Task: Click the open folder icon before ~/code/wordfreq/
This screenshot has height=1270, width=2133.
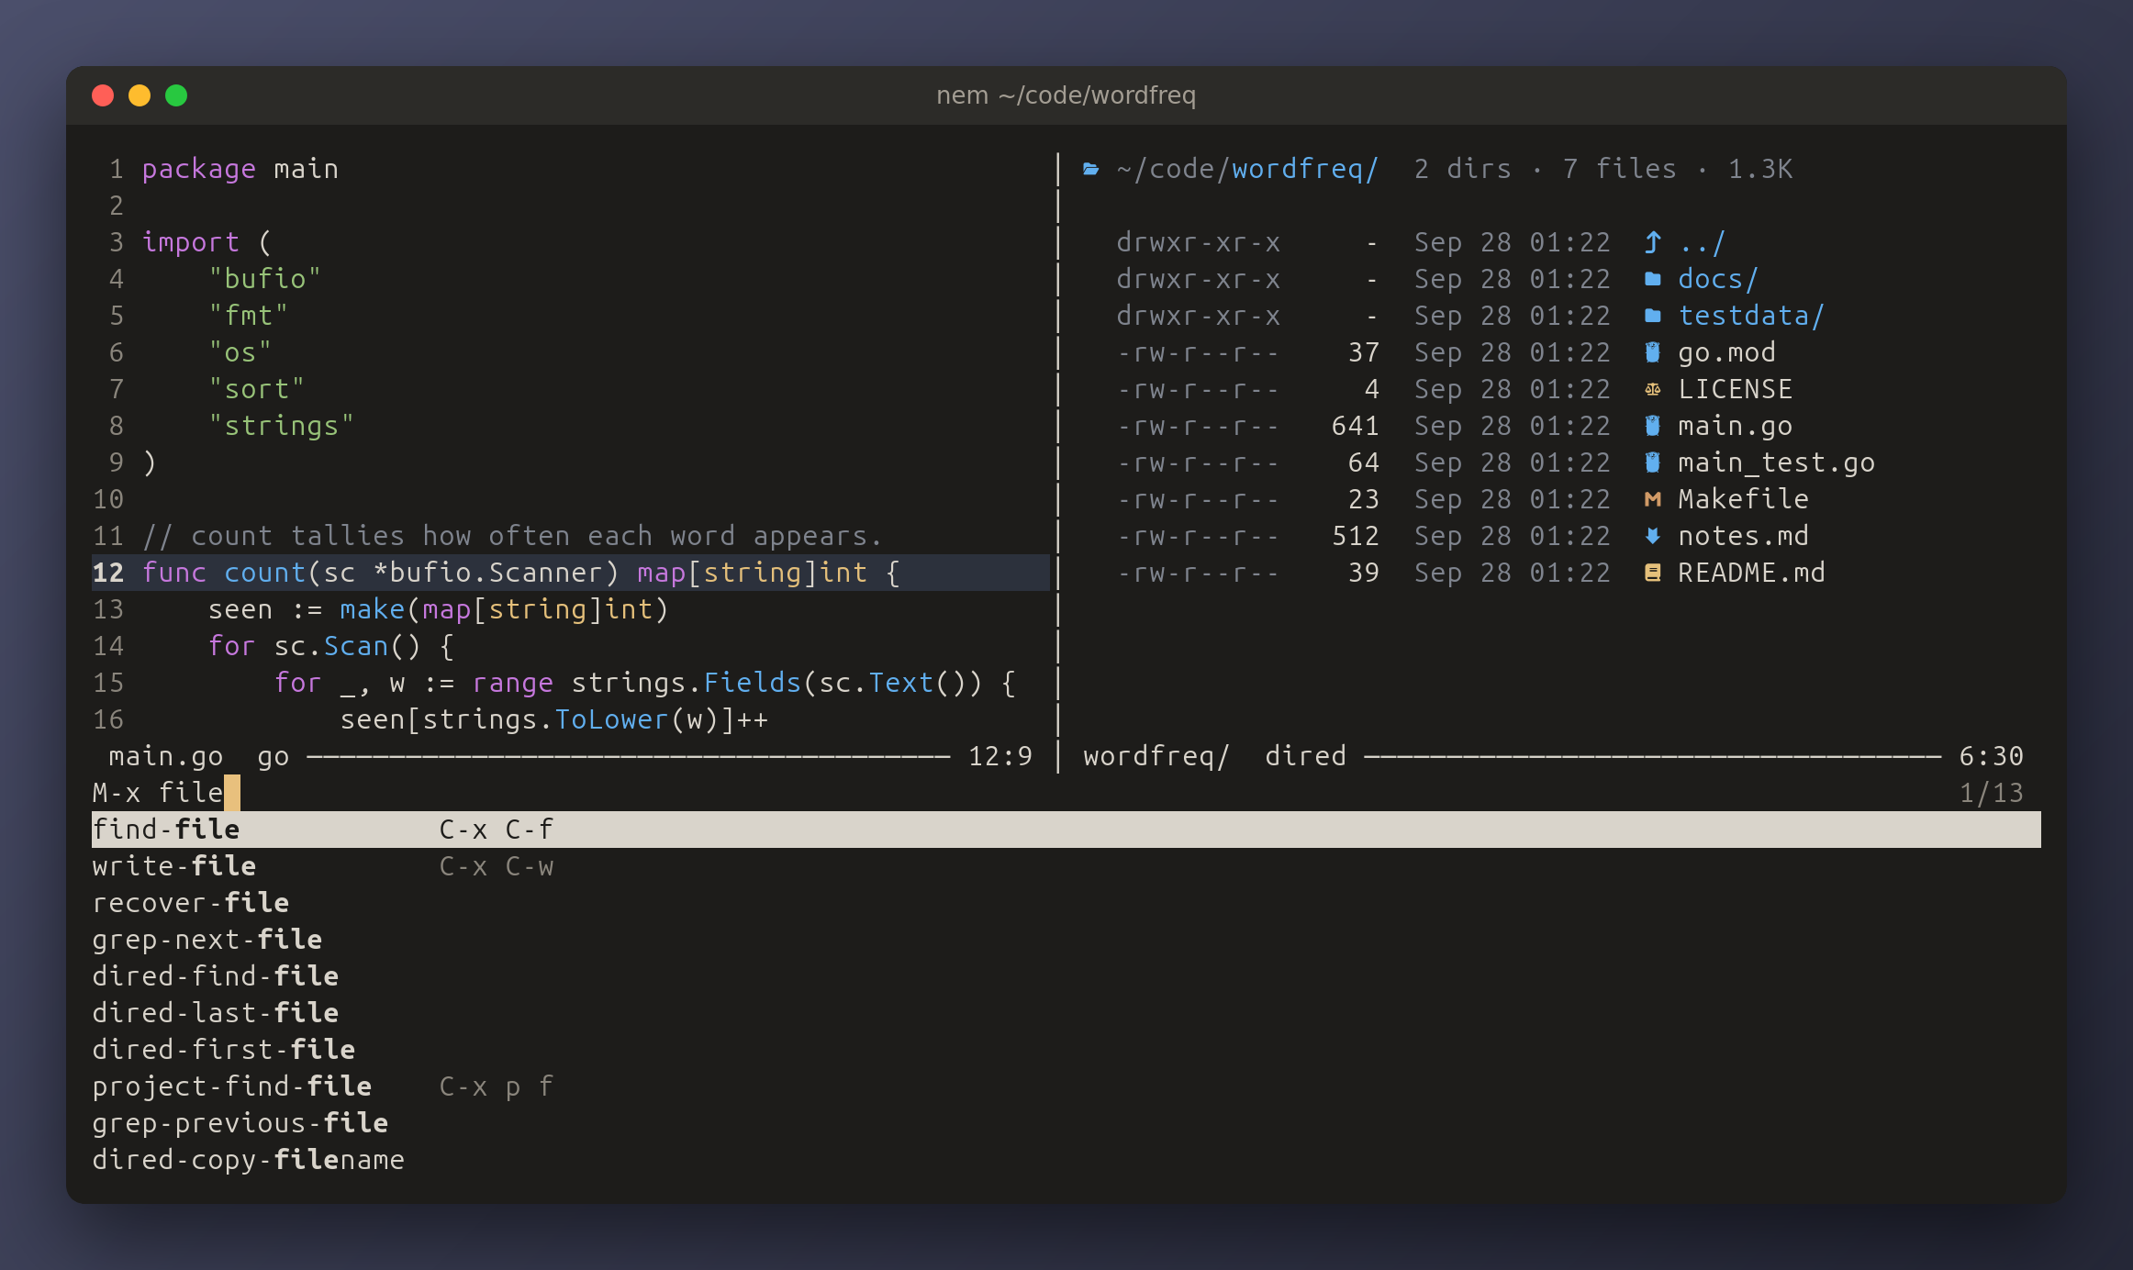Action: [x=1090, y=169]
